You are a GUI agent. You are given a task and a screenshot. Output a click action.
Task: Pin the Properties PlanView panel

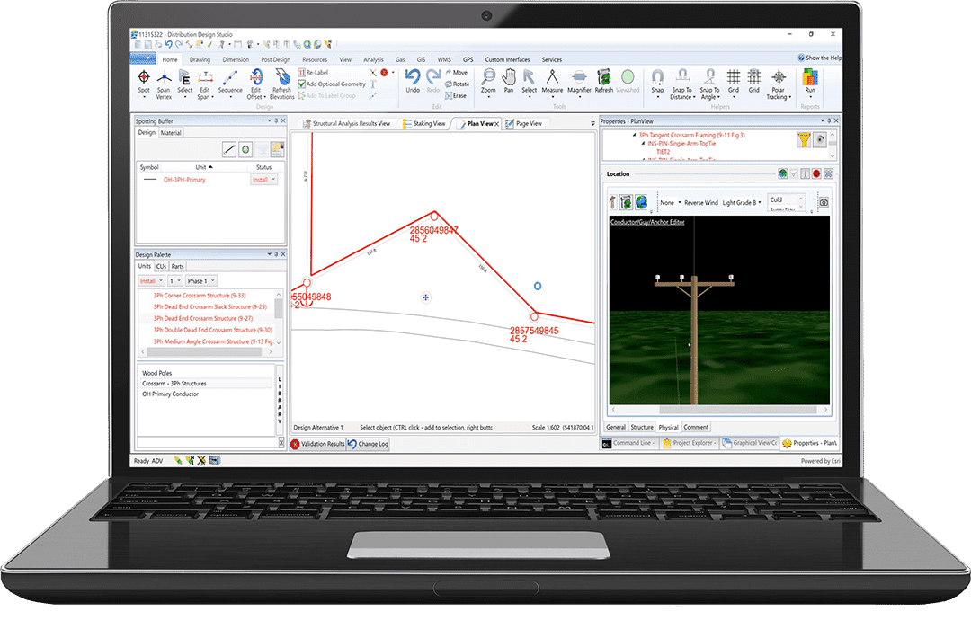click(x=829, y=120)
